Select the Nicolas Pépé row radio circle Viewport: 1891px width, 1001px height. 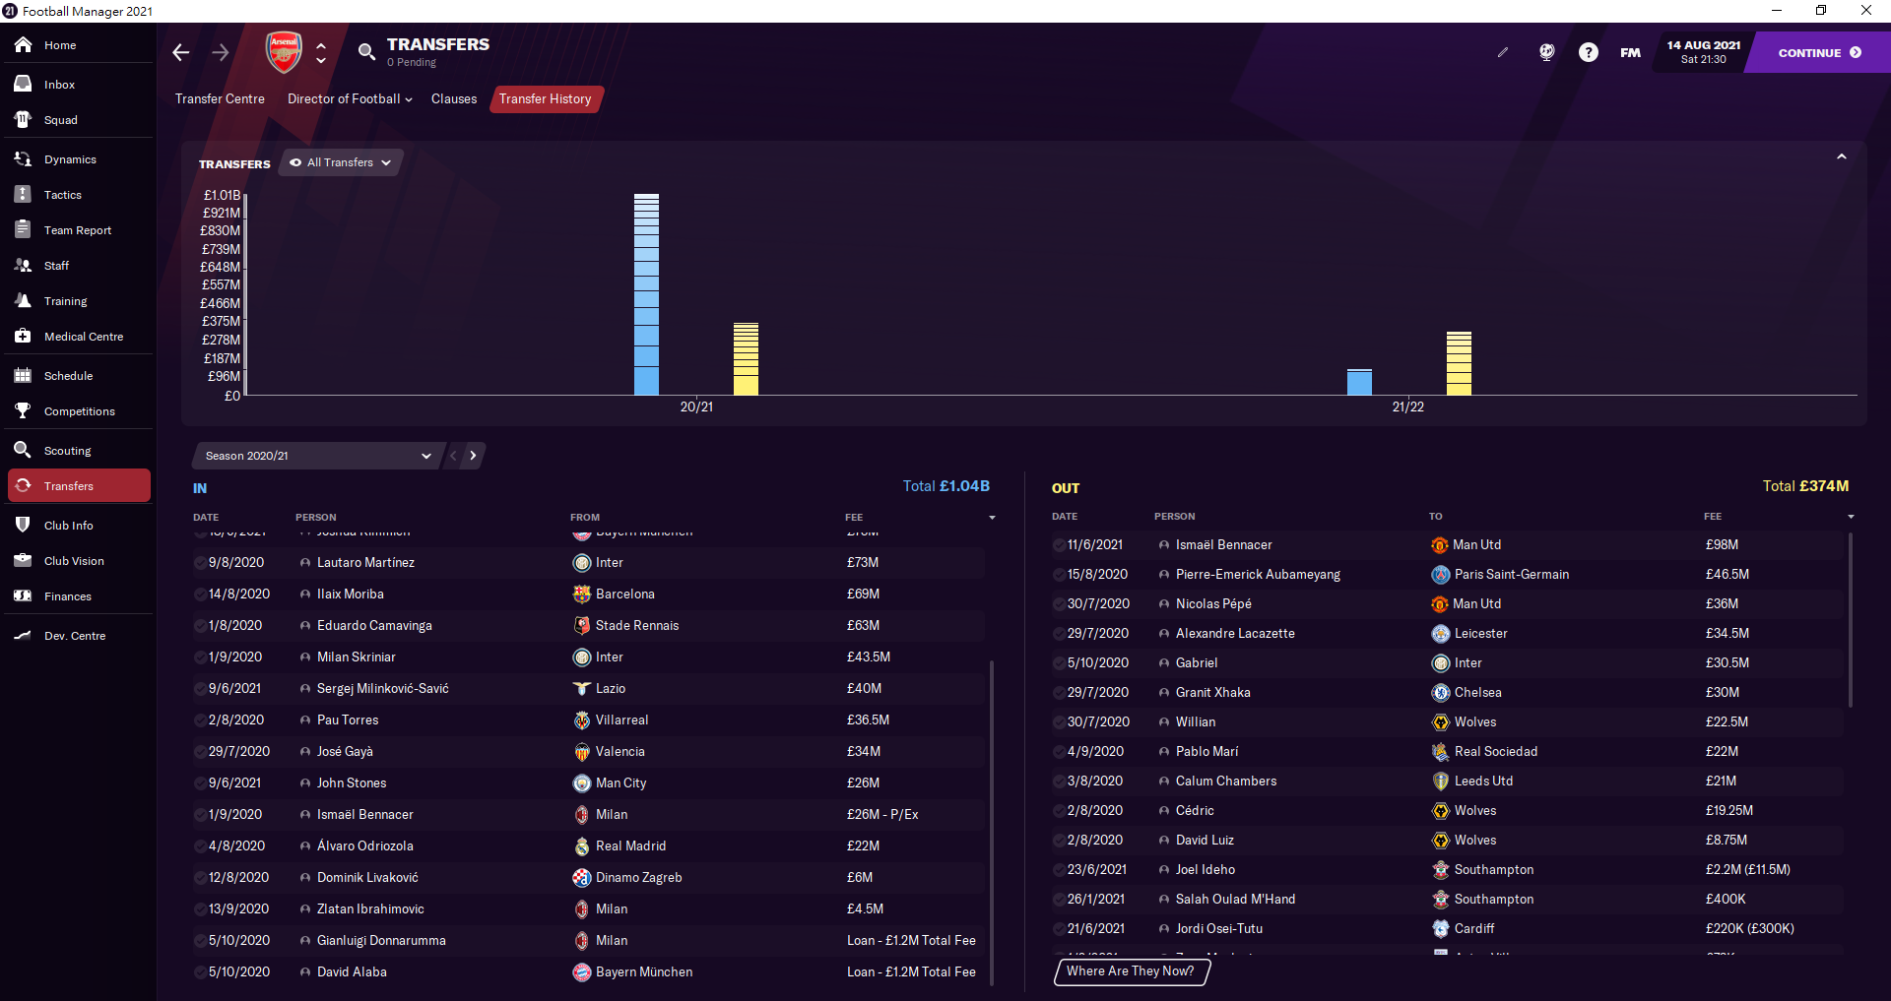point(1059,604)
